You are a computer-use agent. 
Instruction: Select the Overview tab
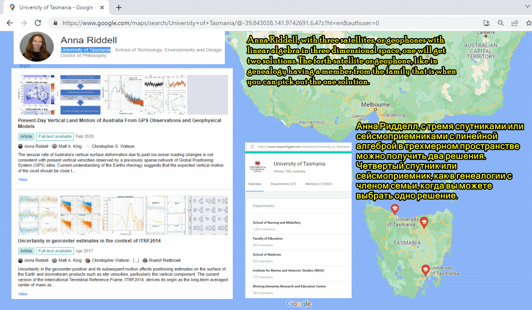(255, 184)
